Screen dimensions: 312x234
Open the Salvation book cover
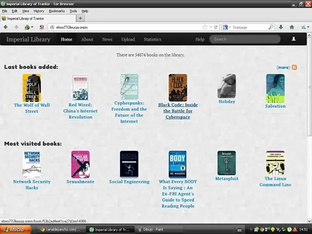276,88
